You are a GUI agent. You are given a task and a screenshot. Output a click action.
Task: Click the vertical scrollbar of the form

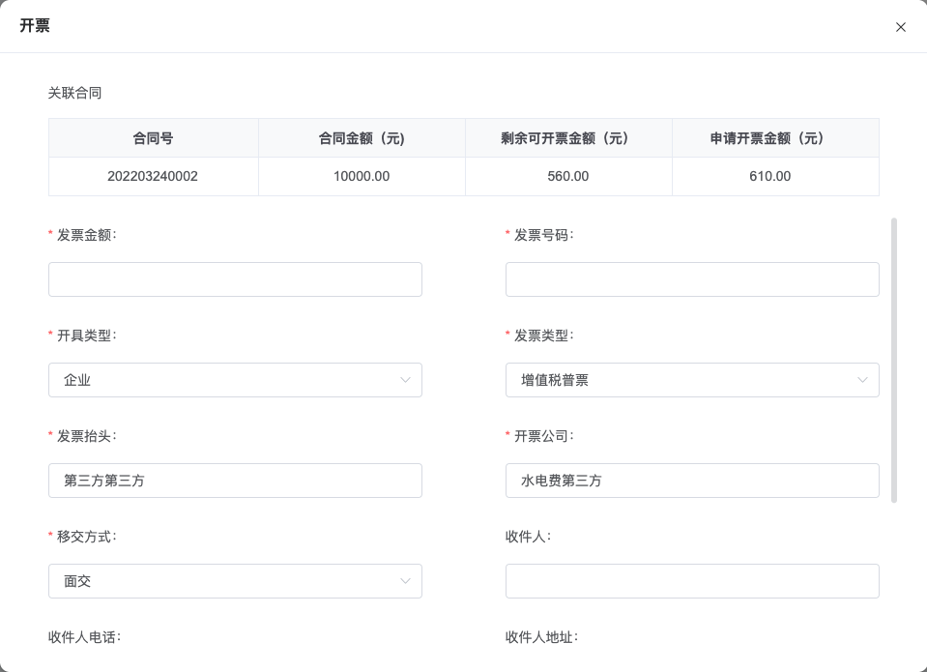pos(894,361)
